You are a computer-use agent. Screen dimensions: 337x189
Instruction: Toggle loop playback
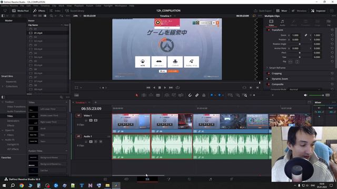177,88
